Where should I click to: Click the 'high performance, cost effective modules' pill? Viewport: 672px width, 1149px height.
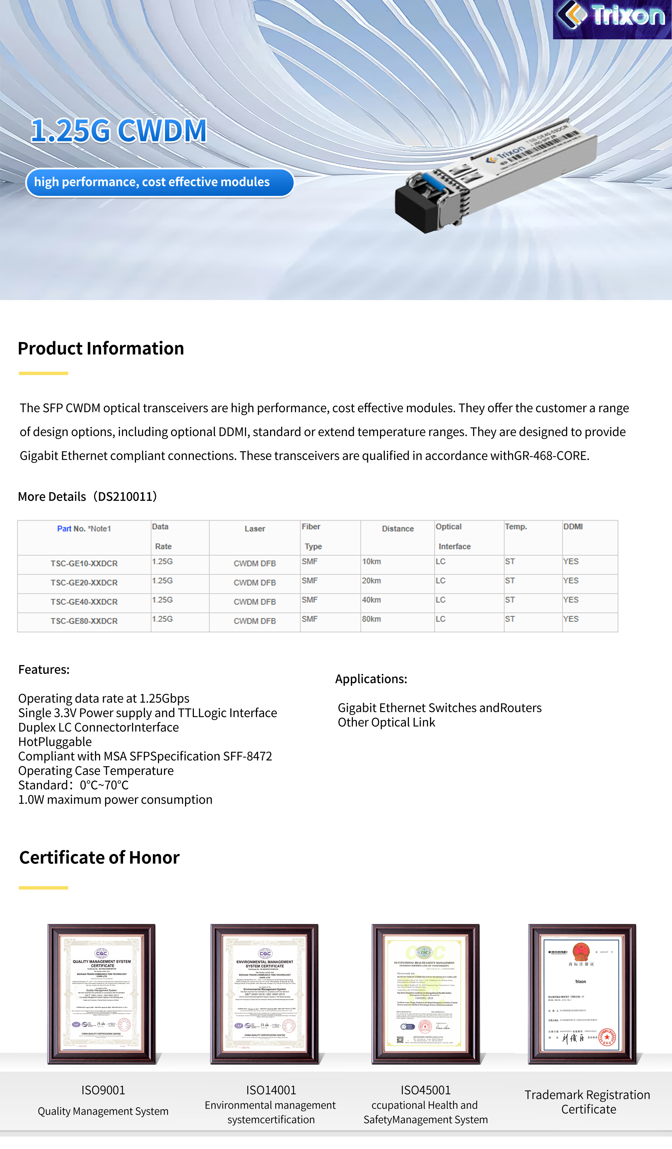[x=160, y=182]
